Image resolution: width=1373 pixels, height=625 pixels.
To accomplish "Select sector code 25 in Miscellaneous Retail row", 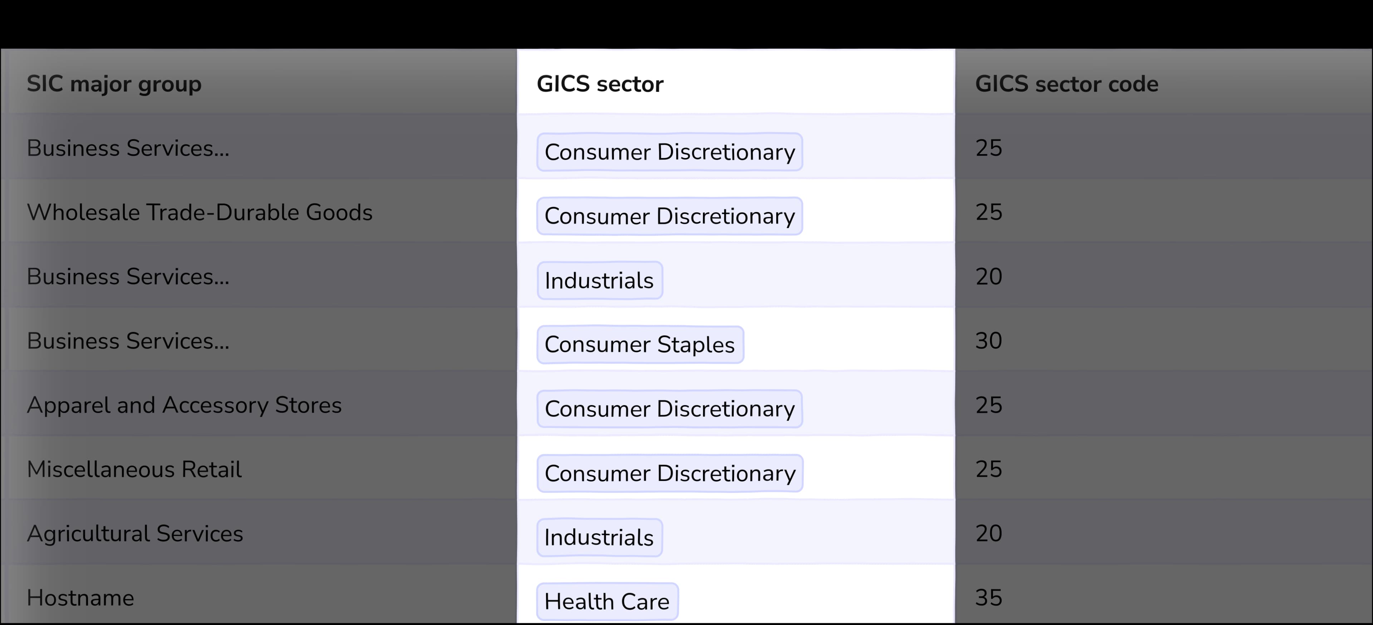I will click(x=989, y=469).
